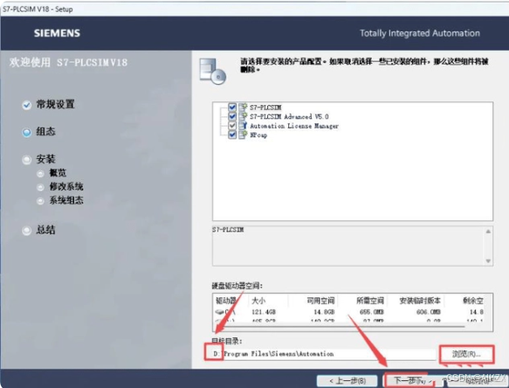The height and width of the screenshot is (388, 509).
Task: Click the 上一步(B) back button
Action: tap(347, 381)
